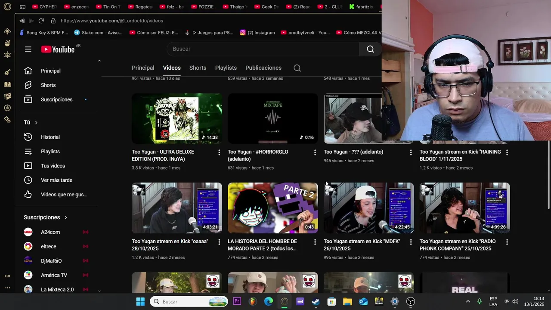
Task: Switch to the Shorts channel tab
Action: tap(198, 68)
